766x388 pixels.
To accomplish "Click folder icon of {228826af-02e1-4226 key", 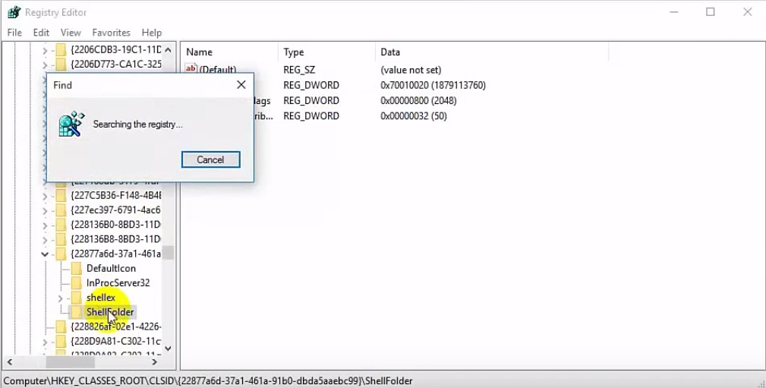I will coord(61,326).
